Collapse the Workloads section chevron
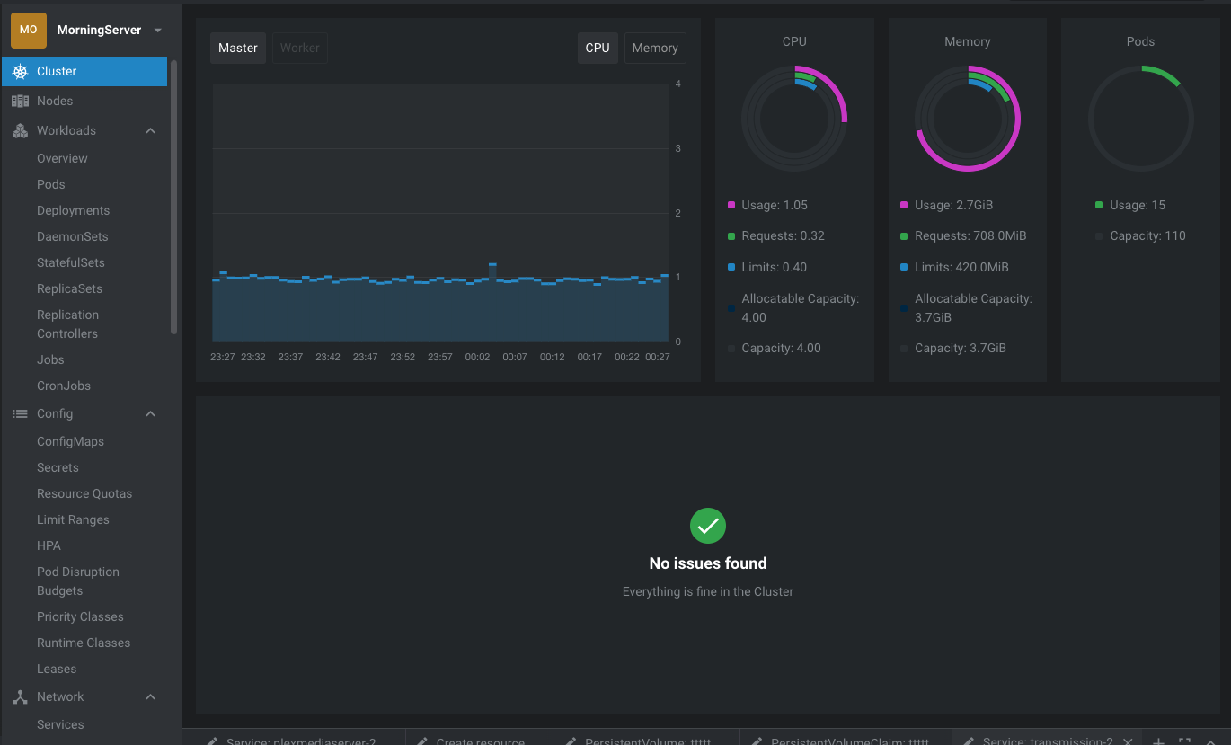Screen dimensions: 1231x745 [151, 130]
